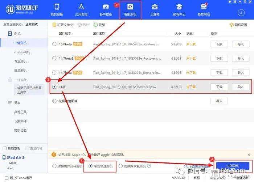Image resolution: width=254 pixels, height=182 pixels.
Task: Select the 选择本地固件 local firmware radio
Action: coord(54,101)
